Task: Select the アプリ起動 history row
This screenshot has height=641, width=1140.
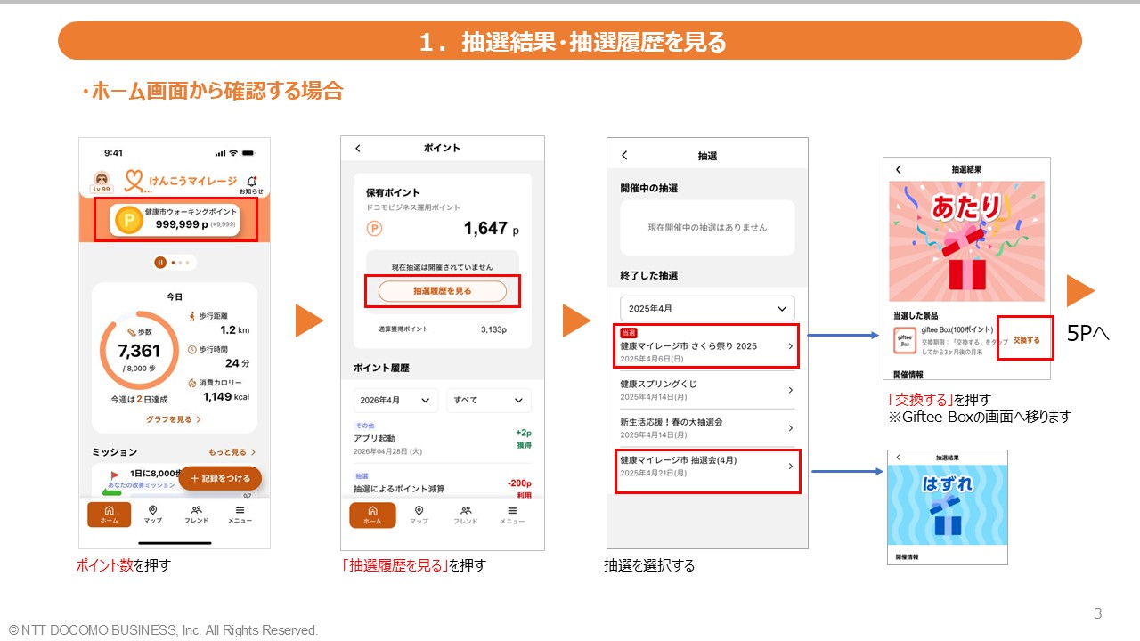Action: coord(442,439)
